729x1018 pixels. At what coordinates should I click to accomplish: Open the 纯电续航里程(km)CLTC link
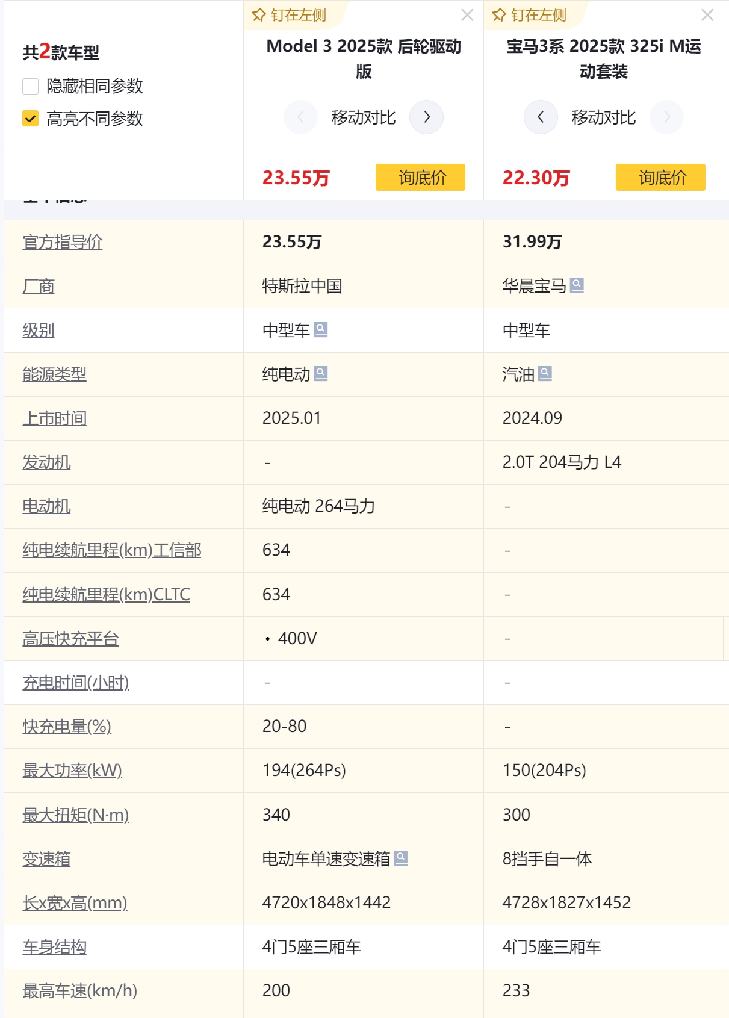tap(106, 594)
